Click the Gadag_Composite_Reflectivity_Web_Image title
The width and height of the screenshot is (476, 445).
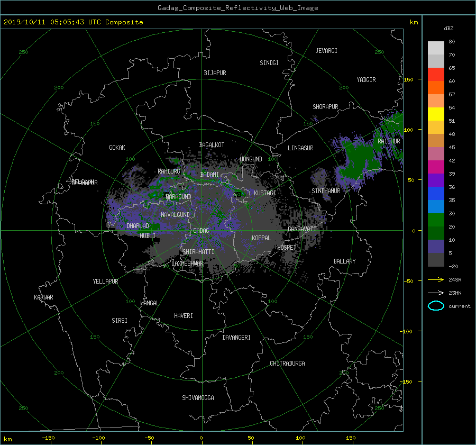click(237, 8)
